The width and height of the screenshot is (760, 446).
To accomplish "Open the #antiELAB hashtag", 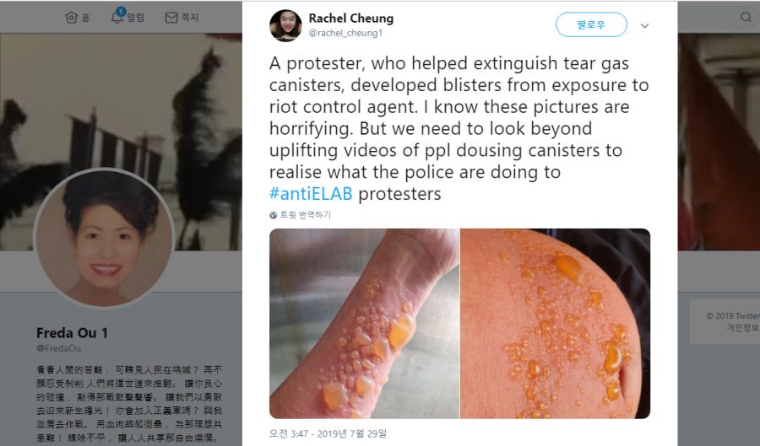I will pos(311,194).
